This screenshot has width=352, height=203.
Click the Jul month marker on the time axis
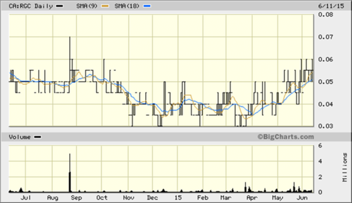coord(26,197)
